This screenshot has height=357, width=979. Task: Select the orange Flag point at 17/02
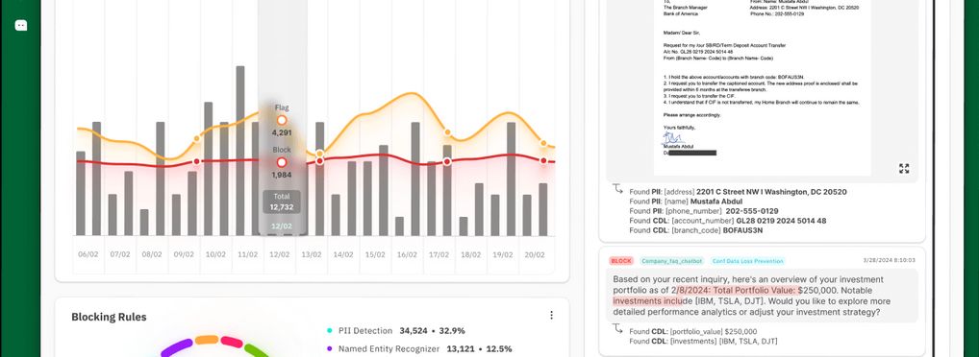pos(447,132)
